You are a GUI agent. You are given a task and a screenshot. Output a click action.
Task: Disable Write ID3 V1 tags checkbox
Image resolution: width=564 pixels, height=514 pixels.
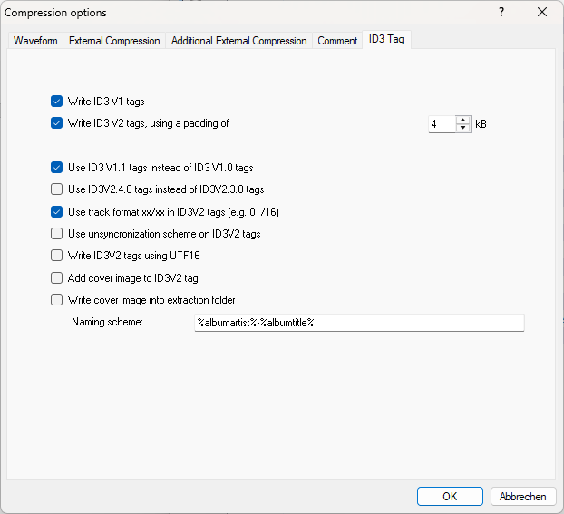tap(57, 102)
